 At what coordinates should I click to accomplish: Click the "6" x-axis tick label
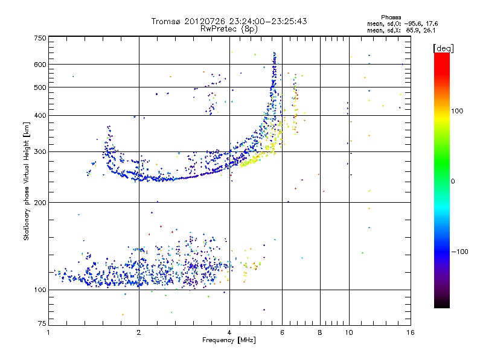click(x=282, y=332)
